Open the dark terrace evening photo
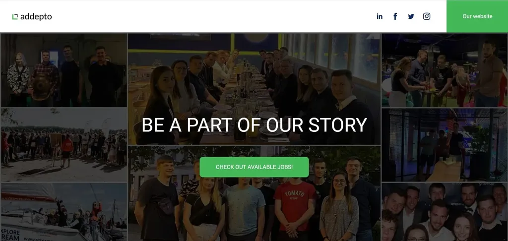Screen dimensions: 508x241 444,145
